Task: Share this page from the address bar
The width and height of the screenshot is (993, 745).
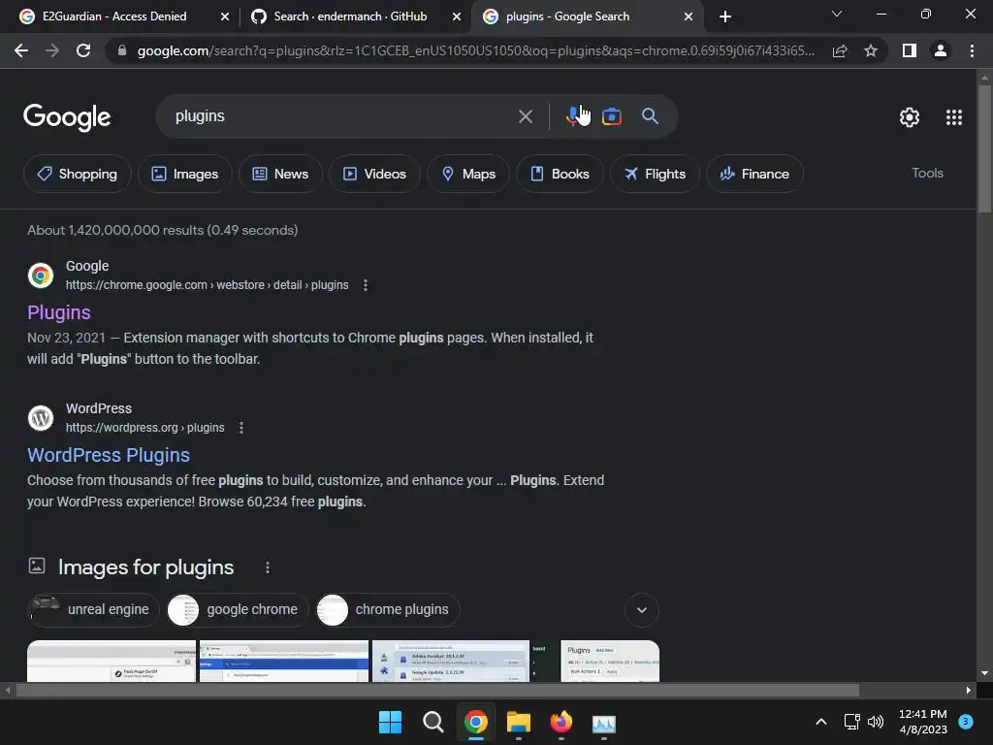Action: (840, 50)
